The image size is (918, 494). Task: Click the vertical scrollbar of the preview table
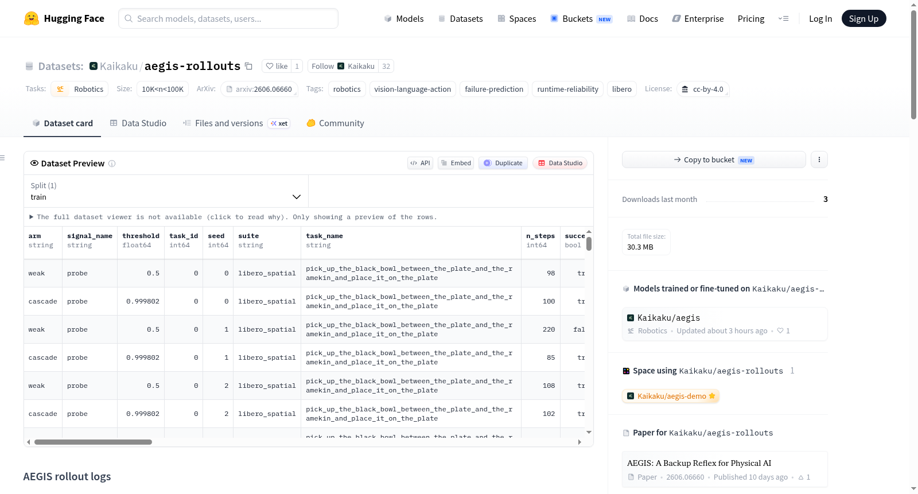(x=589, y=244)
